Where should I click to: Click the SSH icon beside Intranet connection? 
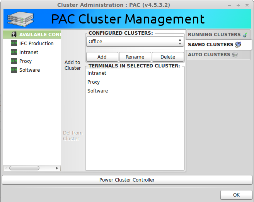(x=14, y=52)
